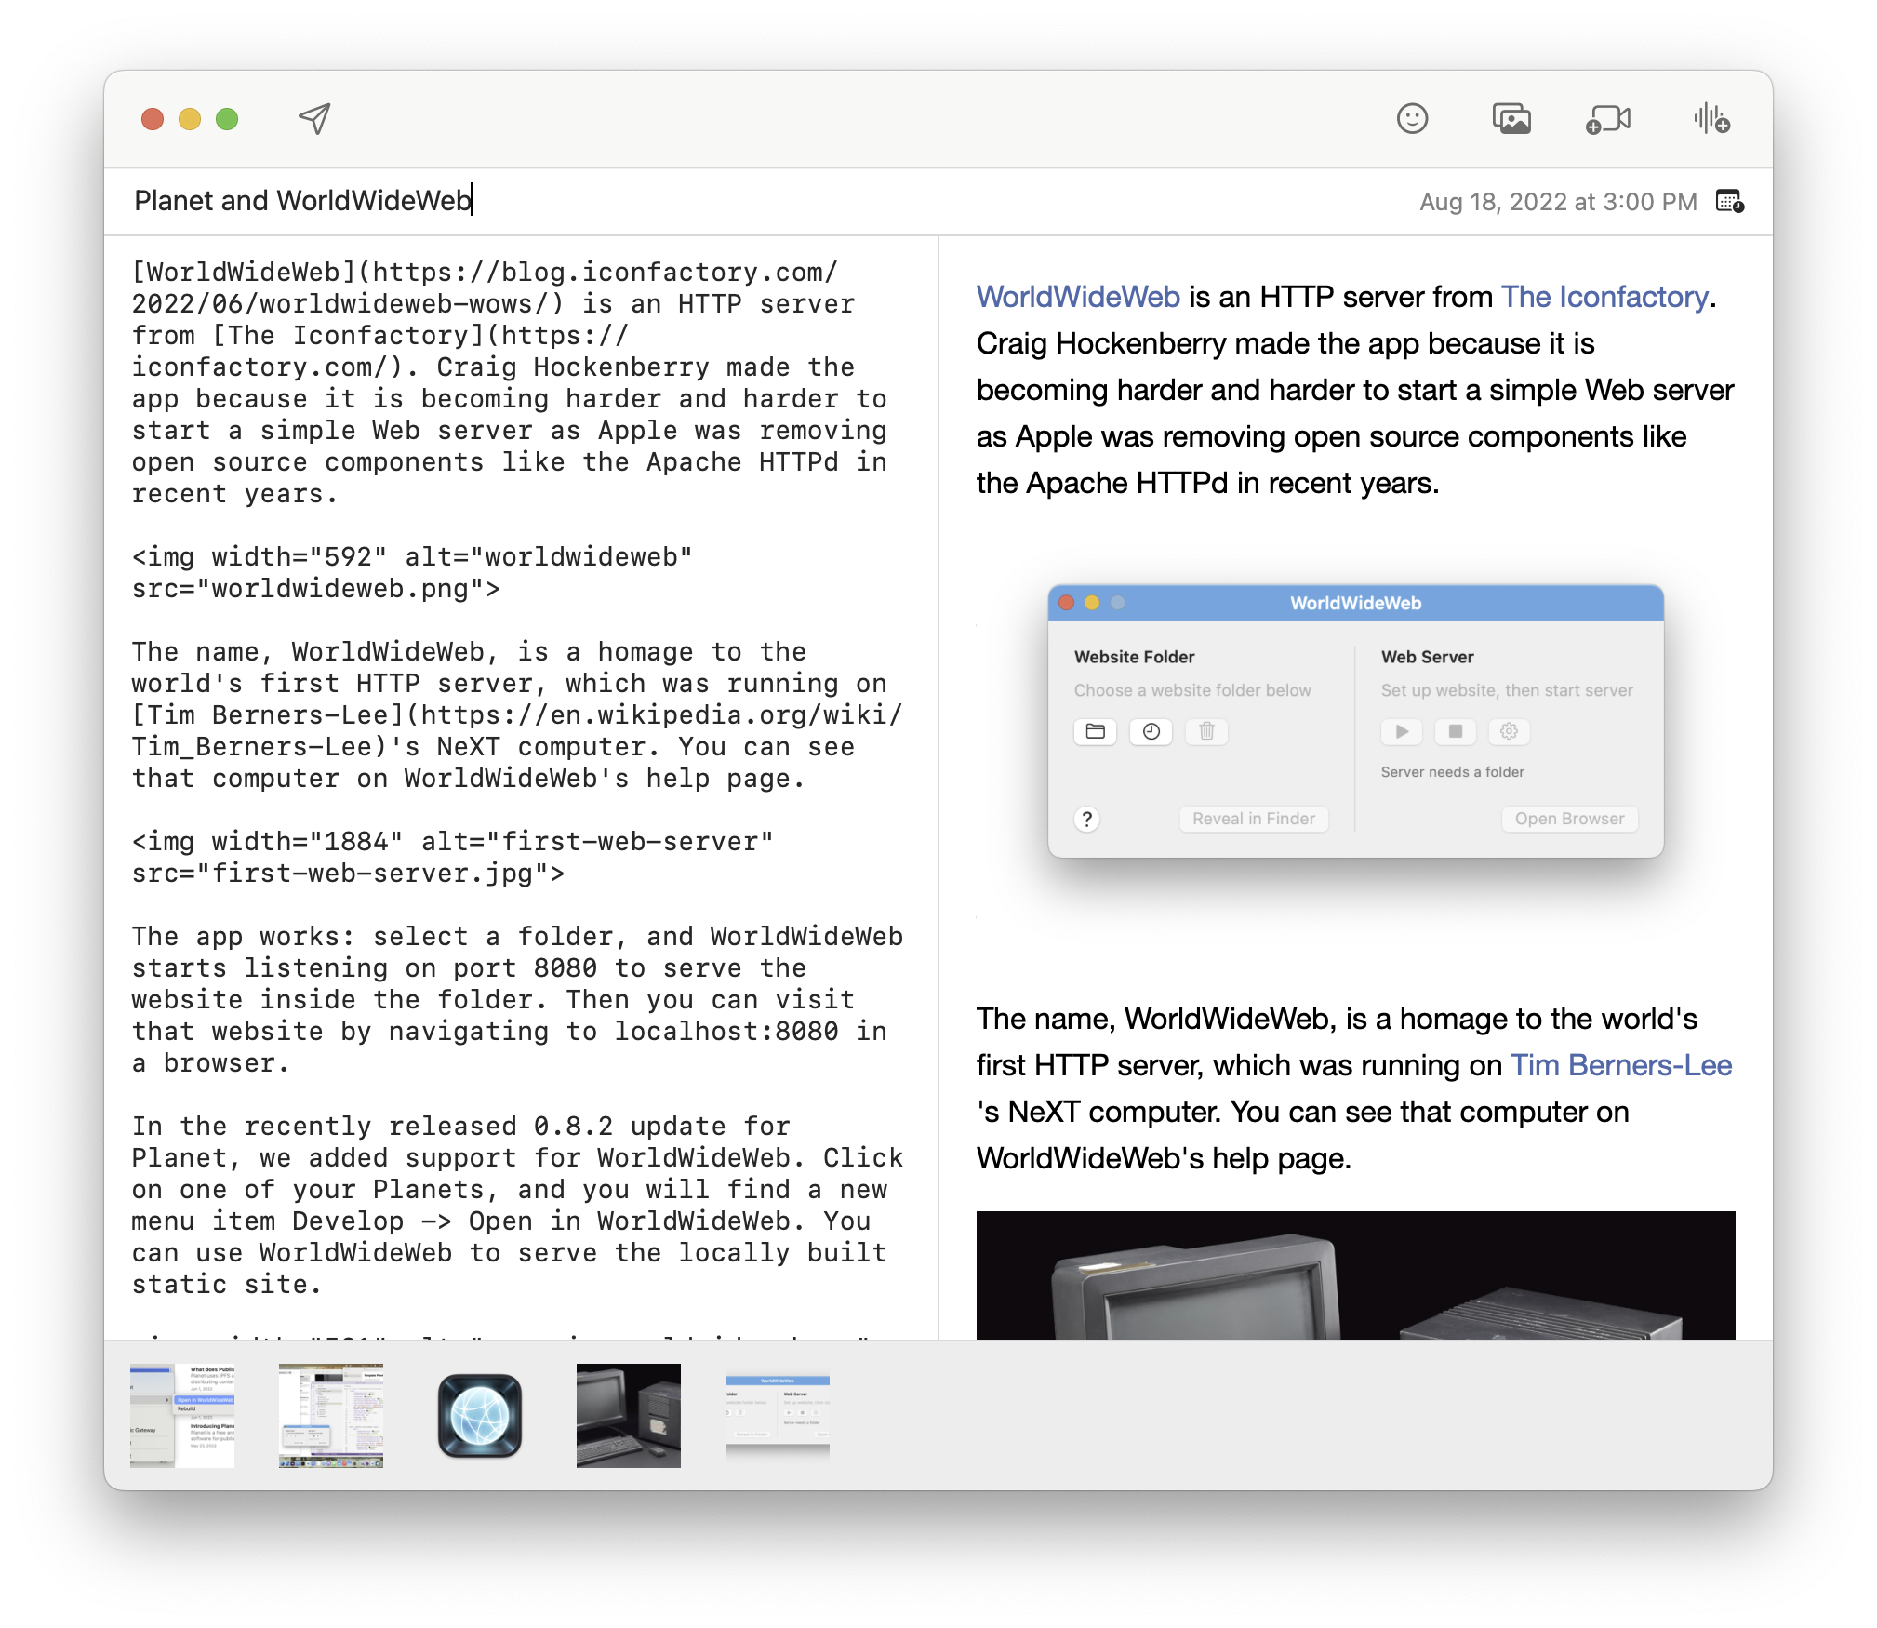
Task: Click the editor line 'src="worldwideweb.png">'
Action: (x=315, y=589)
